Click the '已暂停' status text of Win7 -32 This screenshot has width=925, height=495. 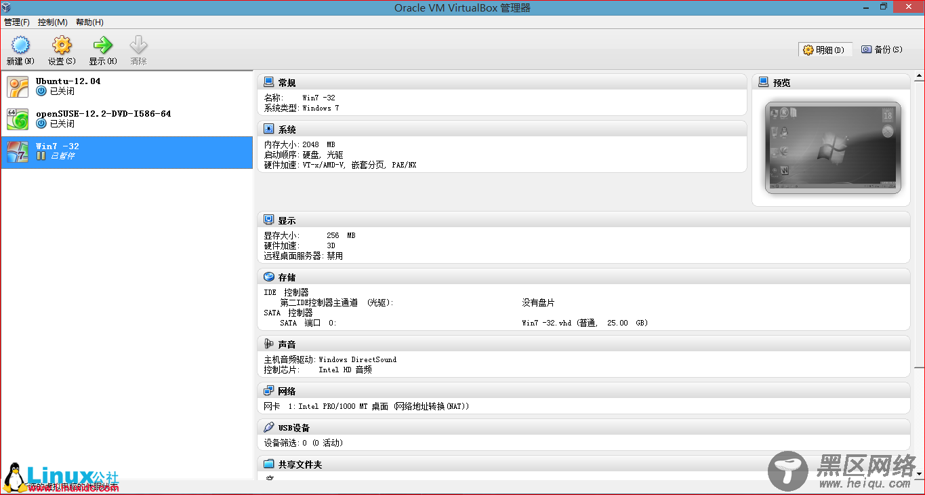(62, 156)
